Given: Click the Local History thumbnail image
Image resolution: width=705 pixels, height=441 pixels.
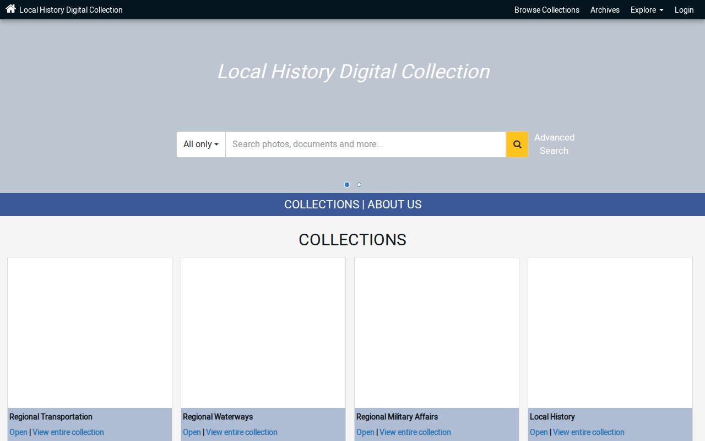Looking at the screenshot, I should pyautogui.click(x=610, y=333).
